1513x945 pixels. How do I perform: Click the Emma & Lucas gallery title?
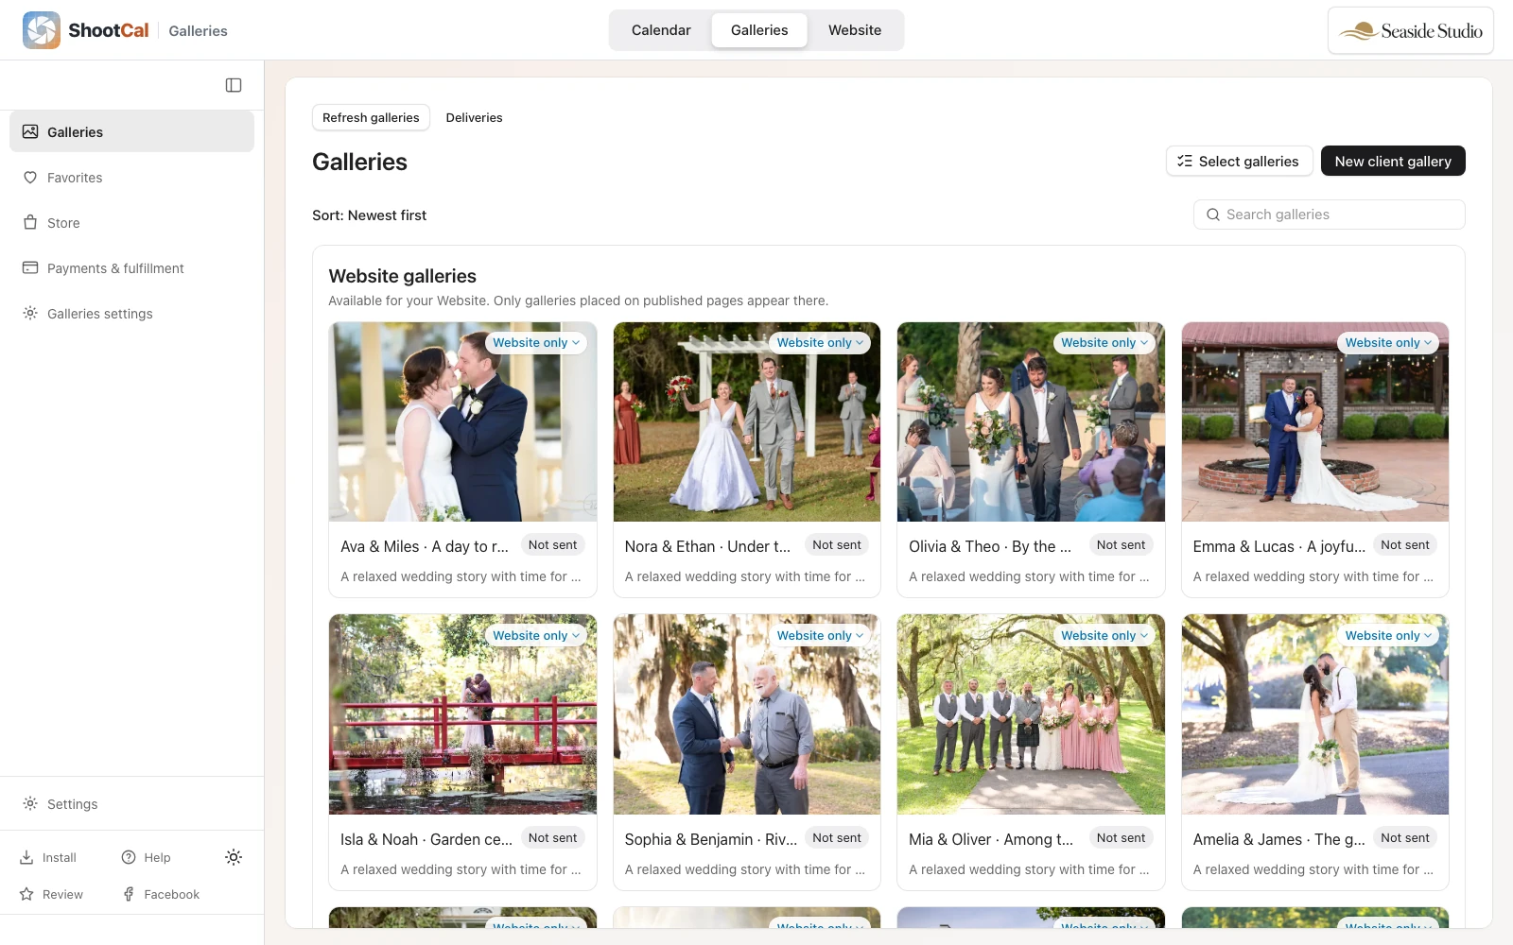1279,546
